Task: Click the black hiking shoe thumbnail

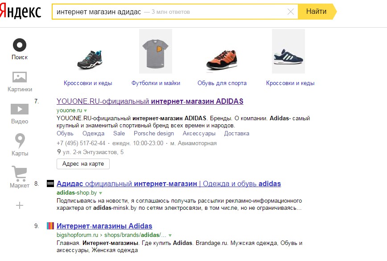Action: tap(90, 60)
